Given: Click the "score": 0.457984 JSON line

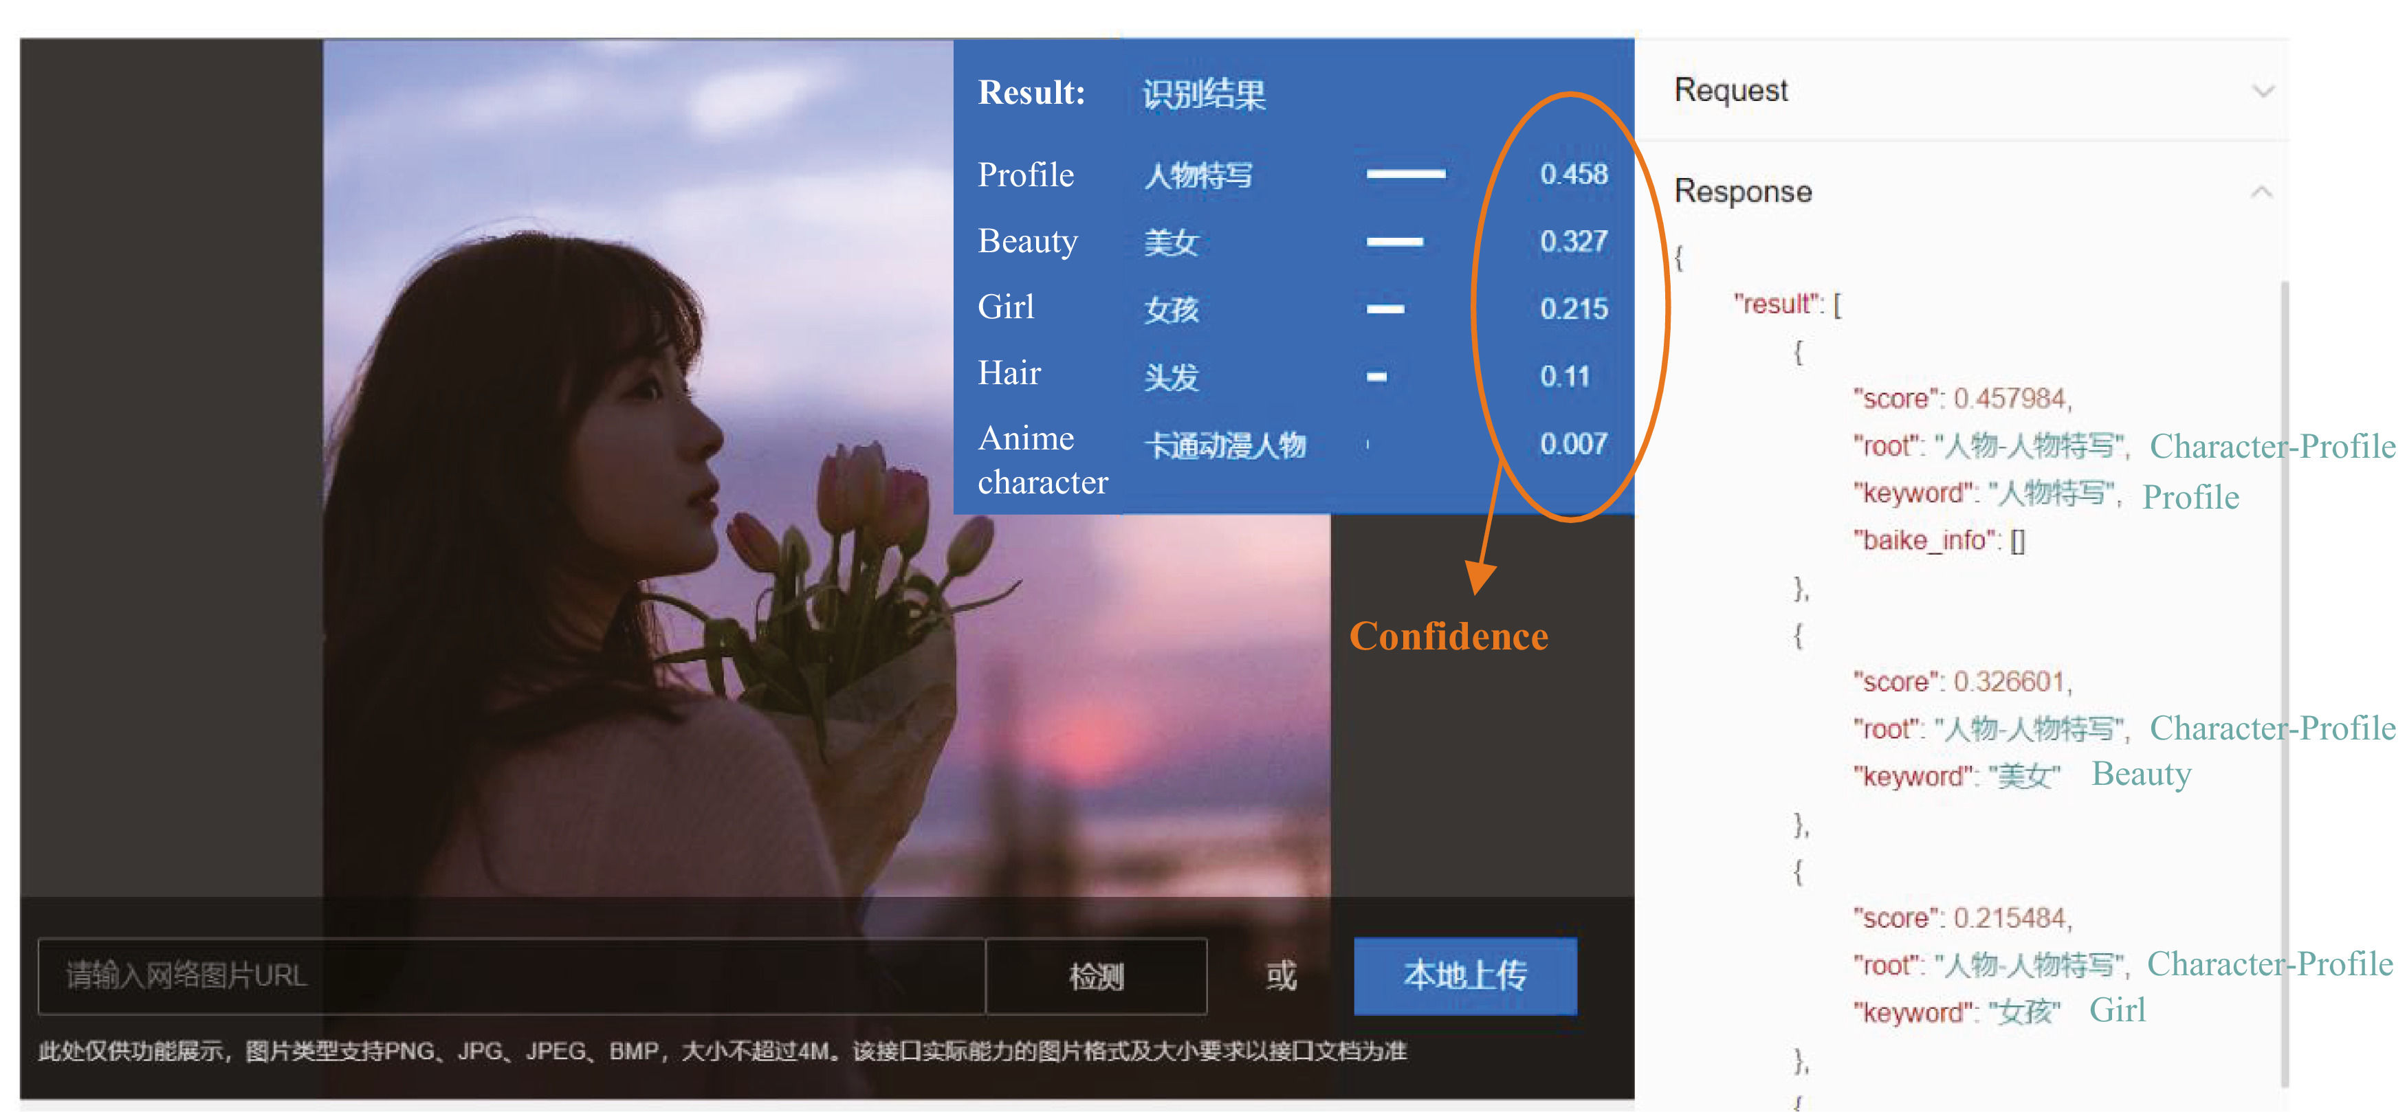Looking at the screenshot, I should pyautogui.click(x=1961, y=399).
